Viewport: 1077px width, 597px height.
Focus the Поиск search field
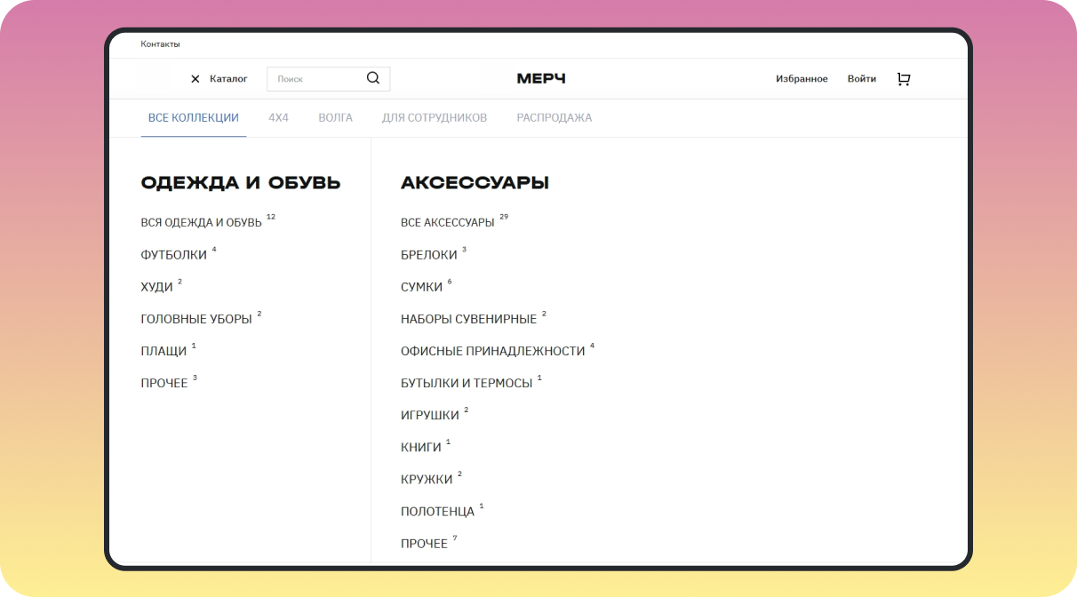(x=315, y=79)
